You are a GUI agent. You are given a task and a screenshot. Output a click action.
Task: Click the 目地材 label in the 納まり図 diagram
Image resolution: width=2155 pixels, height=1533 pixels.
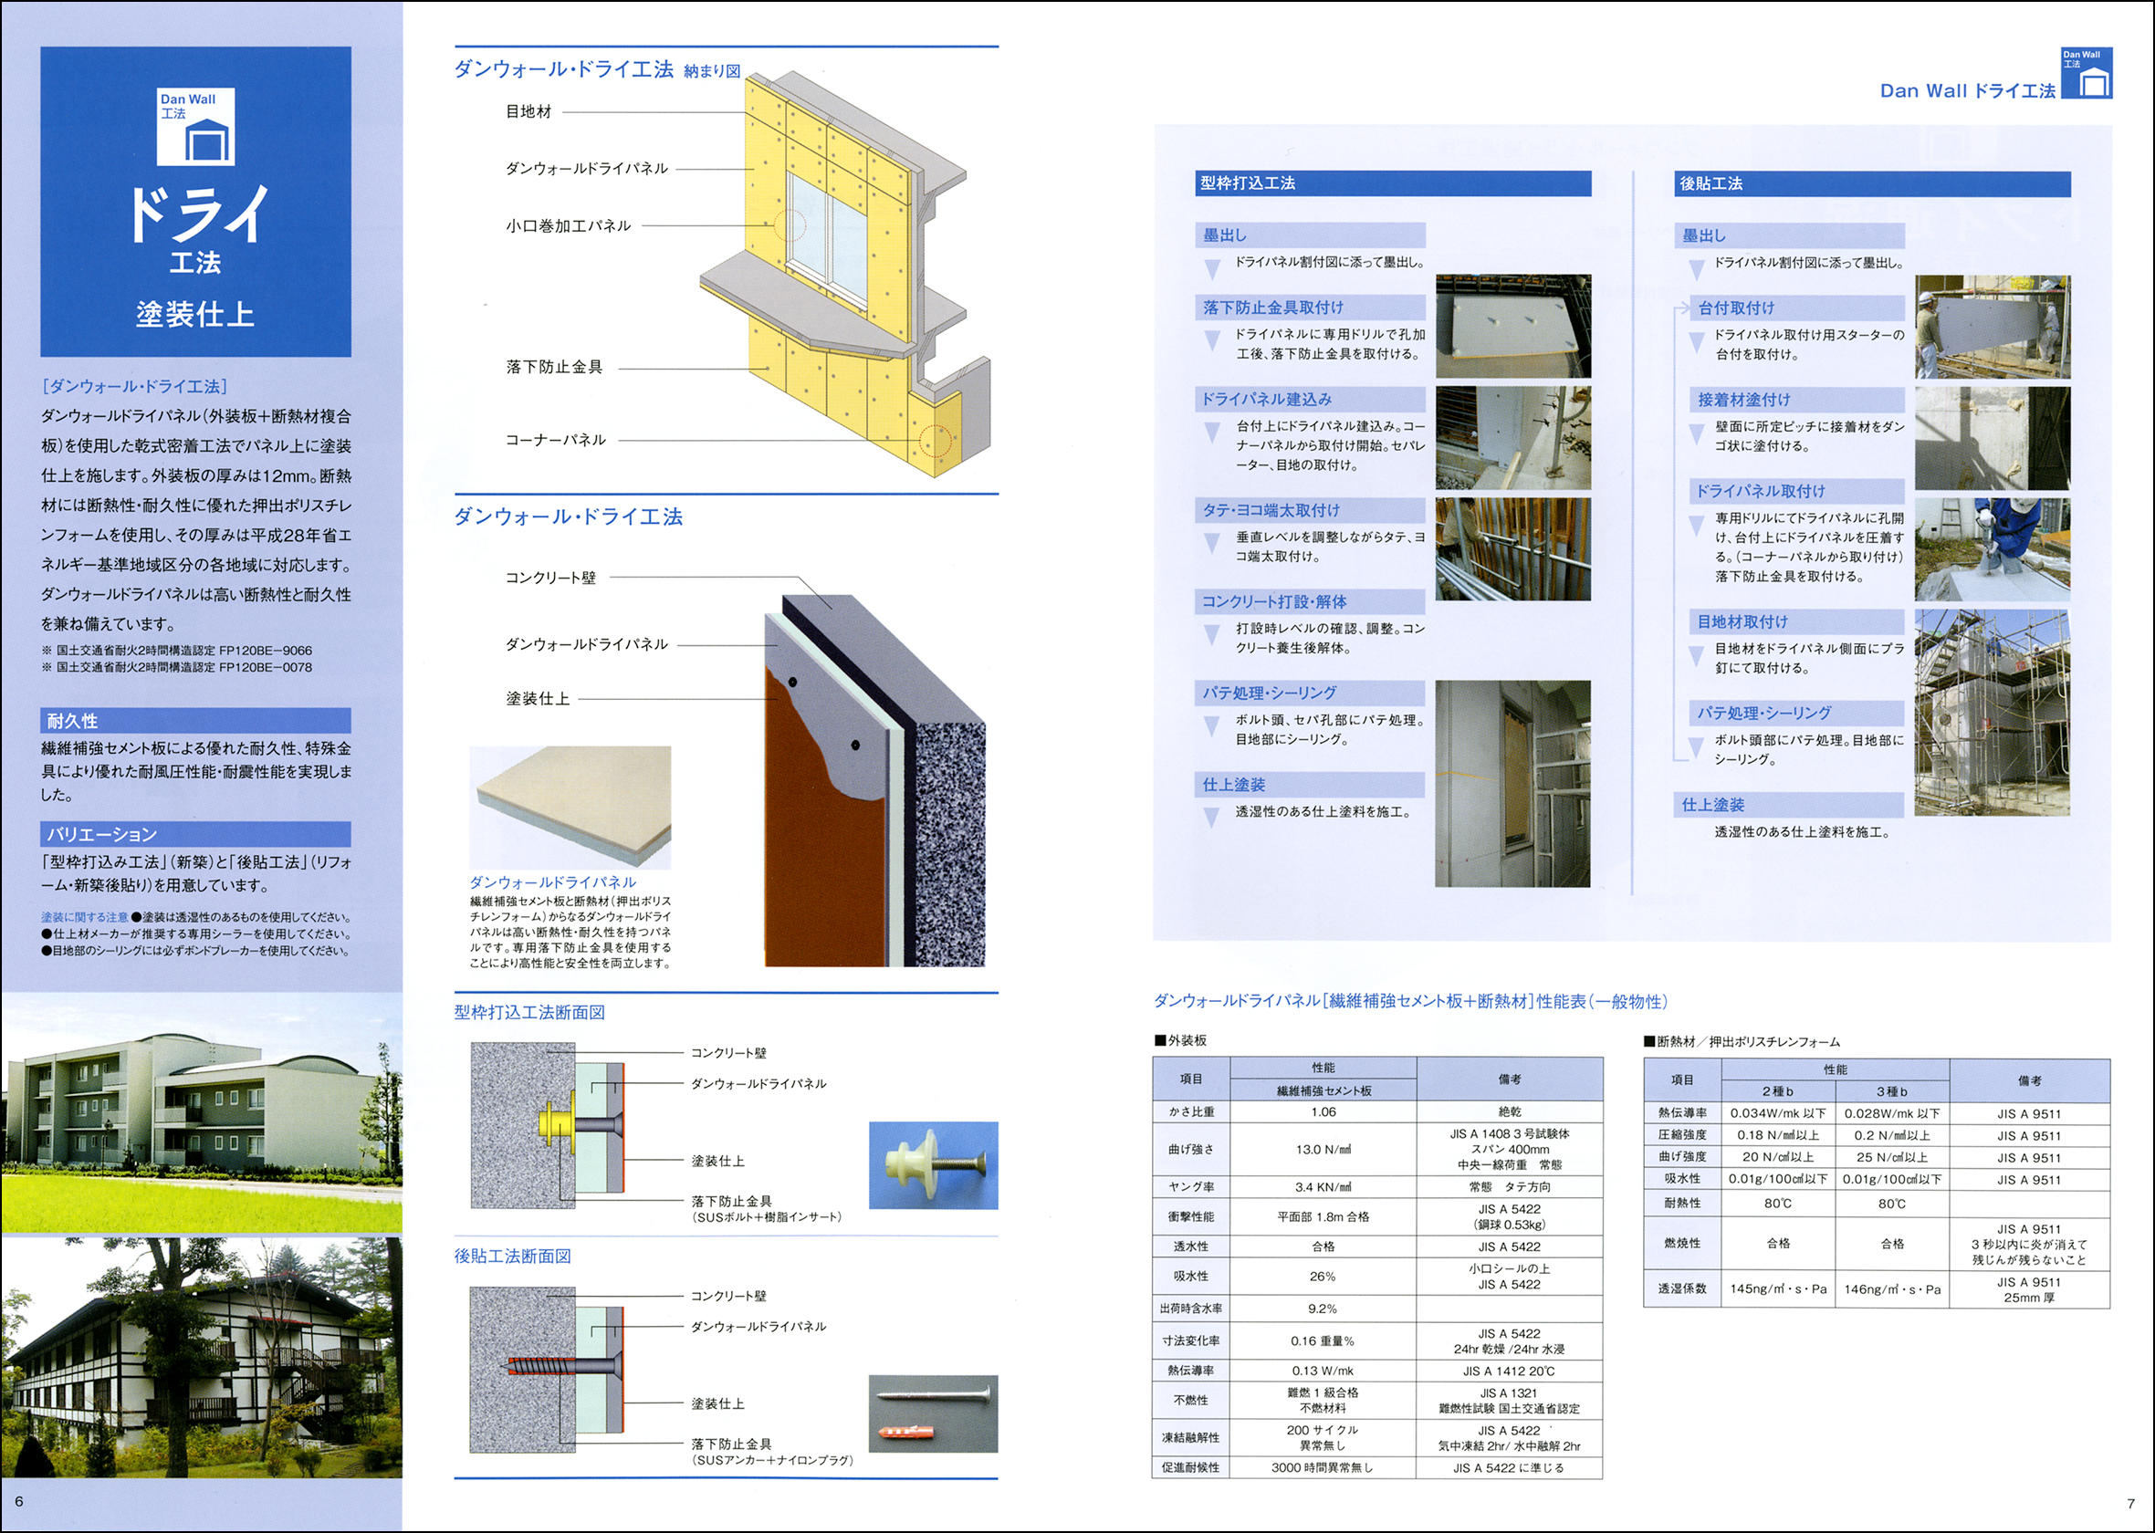pyautogui.click(x=528, y=111)
